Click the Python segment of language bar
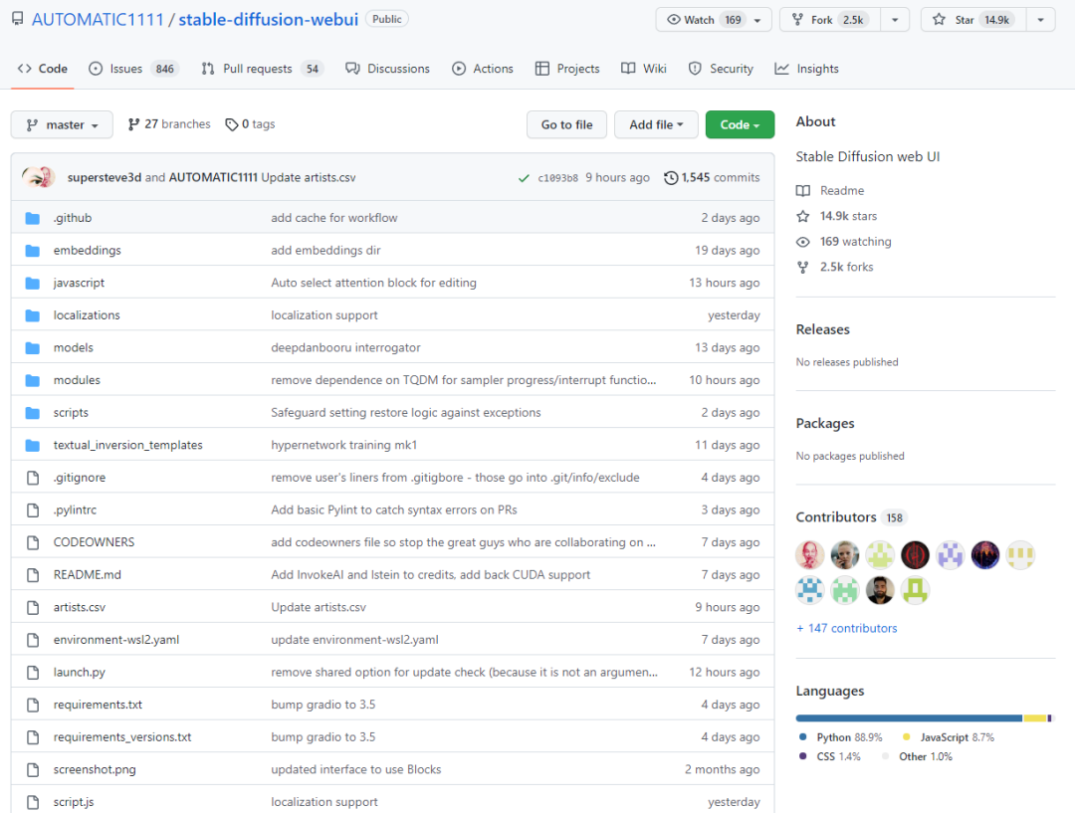Screen dimensions: 1075x813 coord(909,718)
